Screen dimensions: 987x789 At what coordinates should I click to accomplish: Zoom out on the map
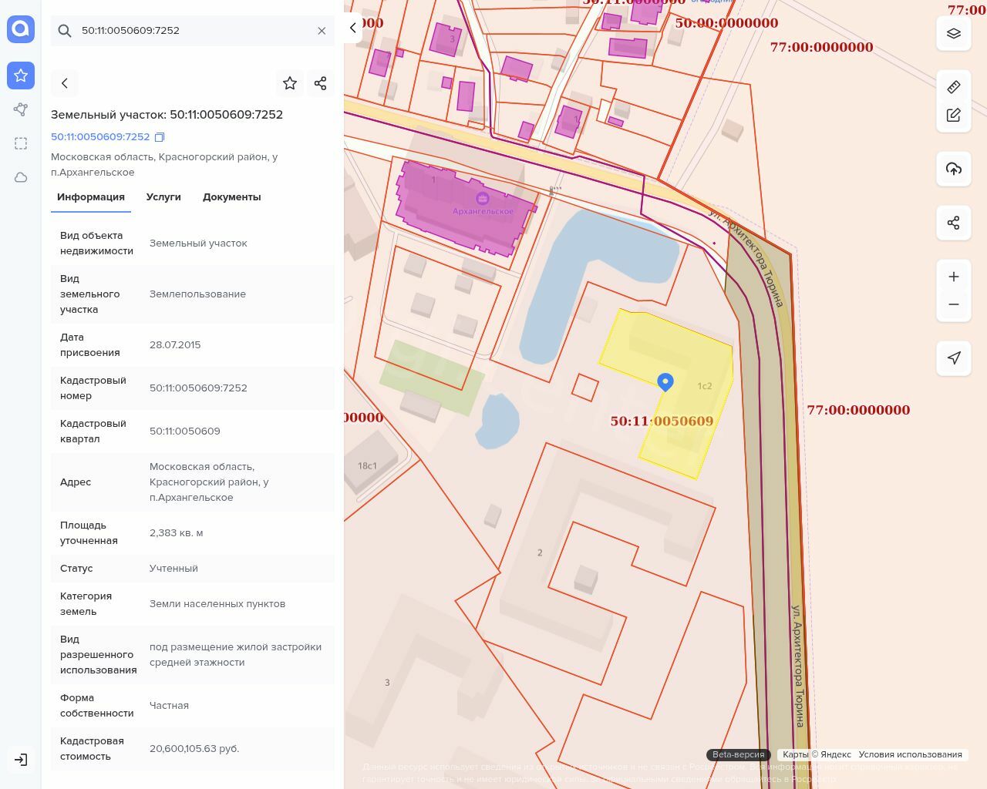click(x=954, y=304)
